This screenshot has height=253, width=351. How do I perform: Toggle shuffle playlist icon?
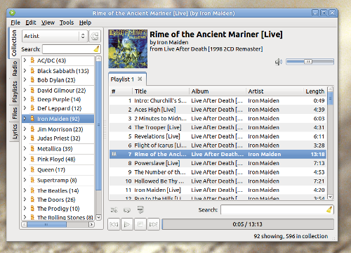tap(114, 210)
